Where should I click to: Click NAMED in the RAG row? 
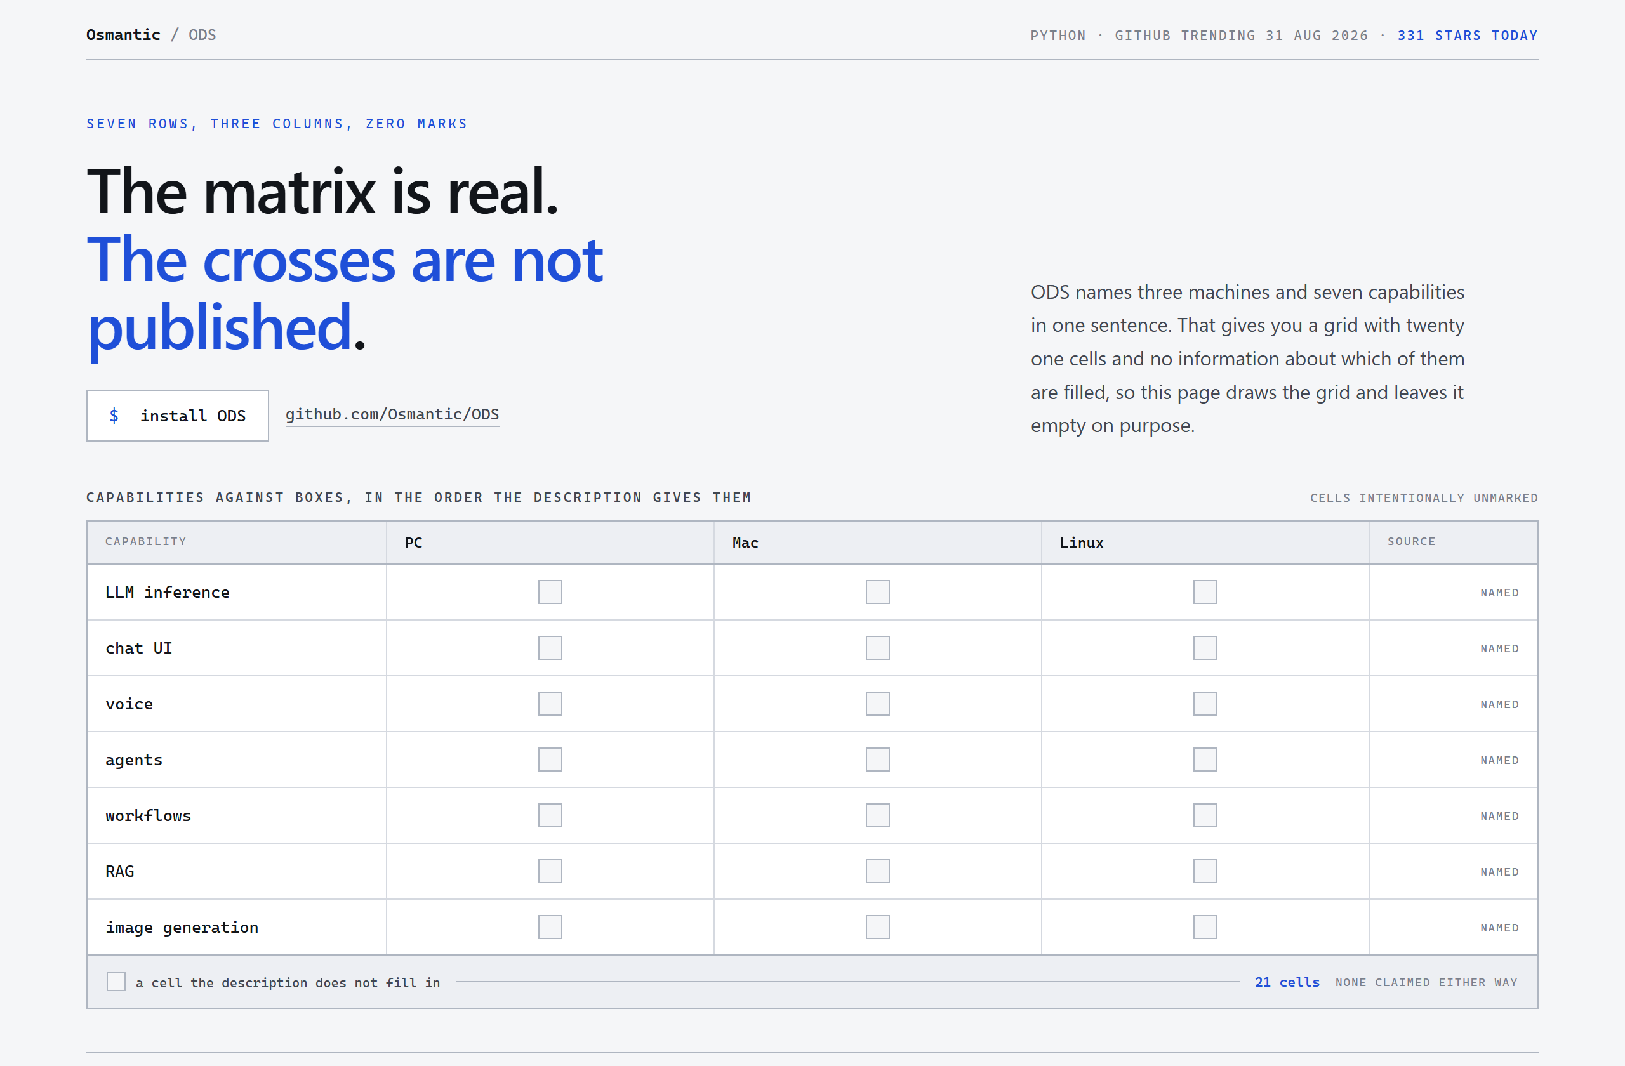pyautogui.click(x=1499, y=873)
